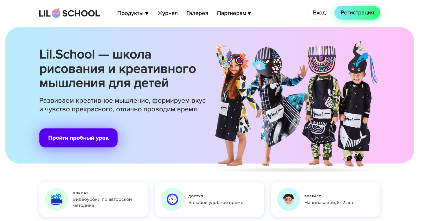The image size is (427, 221).
Task: Open the Галерея menu item
Action: (197, 13)
